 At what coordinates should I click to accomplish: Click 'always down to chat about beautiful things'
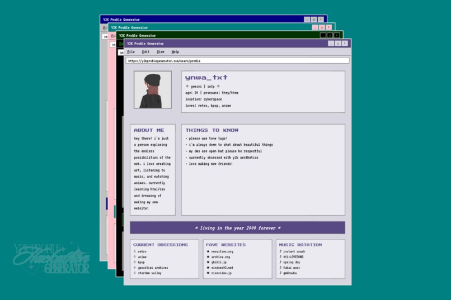229,145
